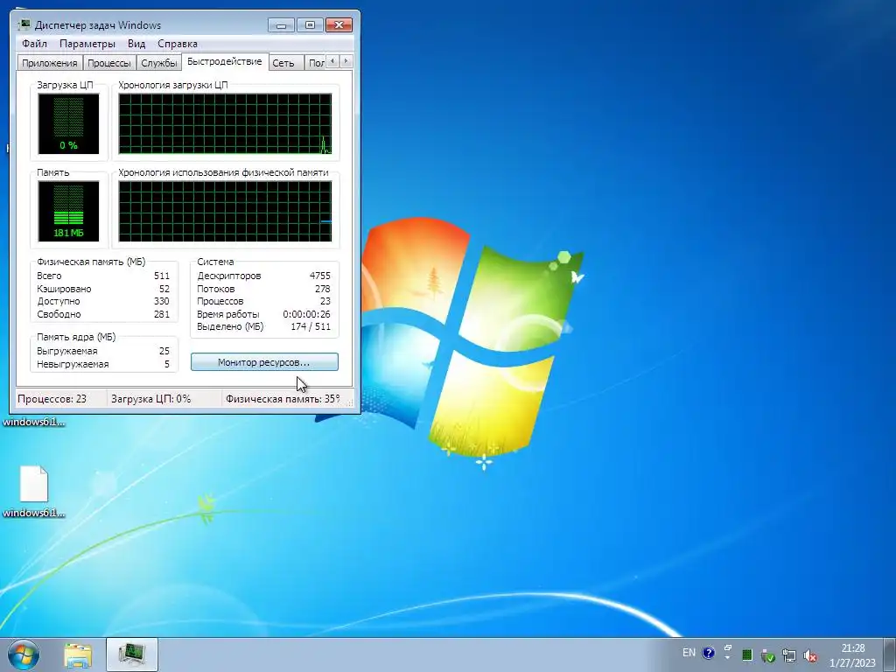Click Время работы value 0:00:00:26

coord(307,314)
